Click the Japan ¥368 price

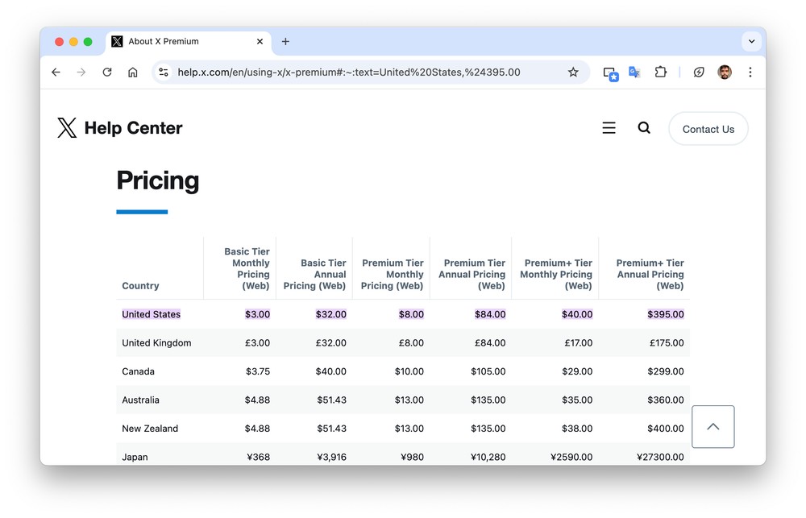258,457
